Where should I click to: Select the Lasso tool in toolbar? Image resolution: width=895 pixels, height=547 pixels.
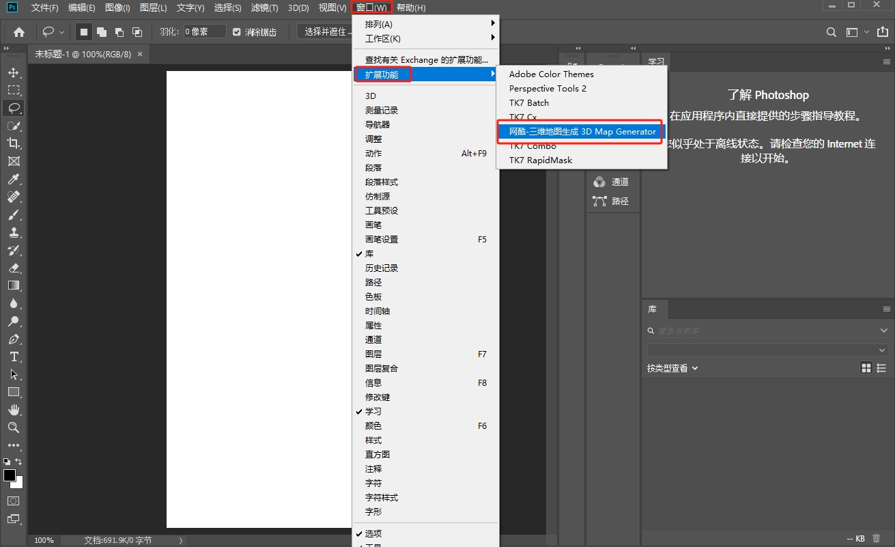click(x=14, y=108)
